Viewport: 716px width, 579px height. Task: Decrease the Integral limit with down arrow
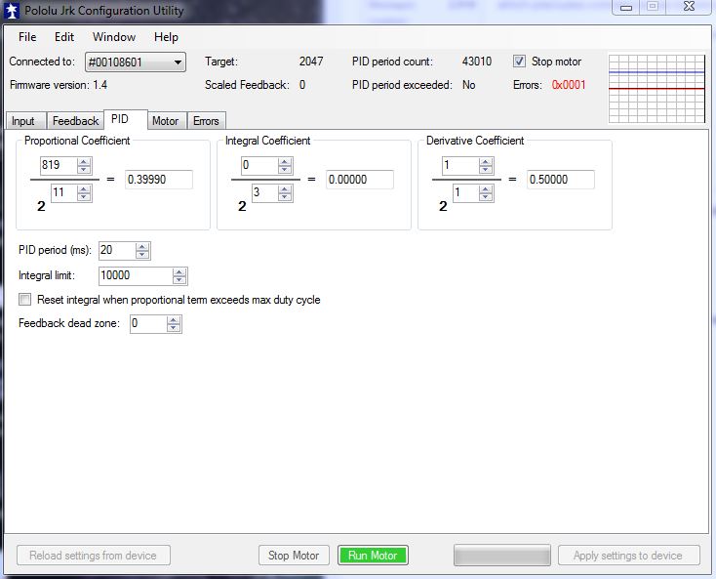(x=179, y=279)
